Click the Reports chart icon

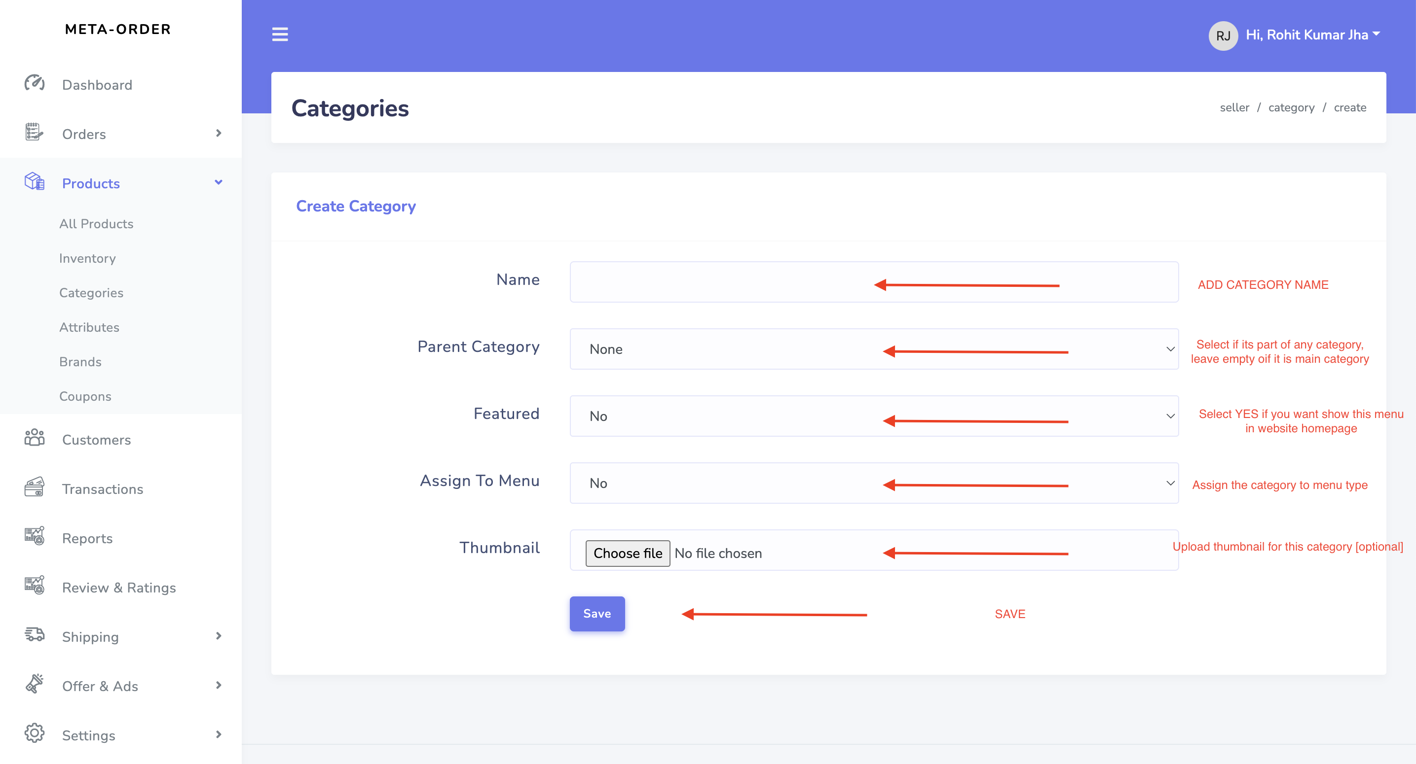pyautogui.click(x=34, y=537)
